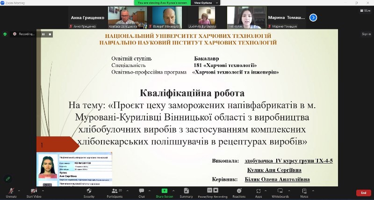
Task: Expand Chat options arrow
Action: coord(149,191)
